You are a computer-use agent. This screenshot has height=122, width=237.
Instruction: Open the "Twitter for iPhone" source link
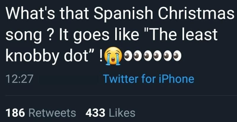[x=148, y=79]
